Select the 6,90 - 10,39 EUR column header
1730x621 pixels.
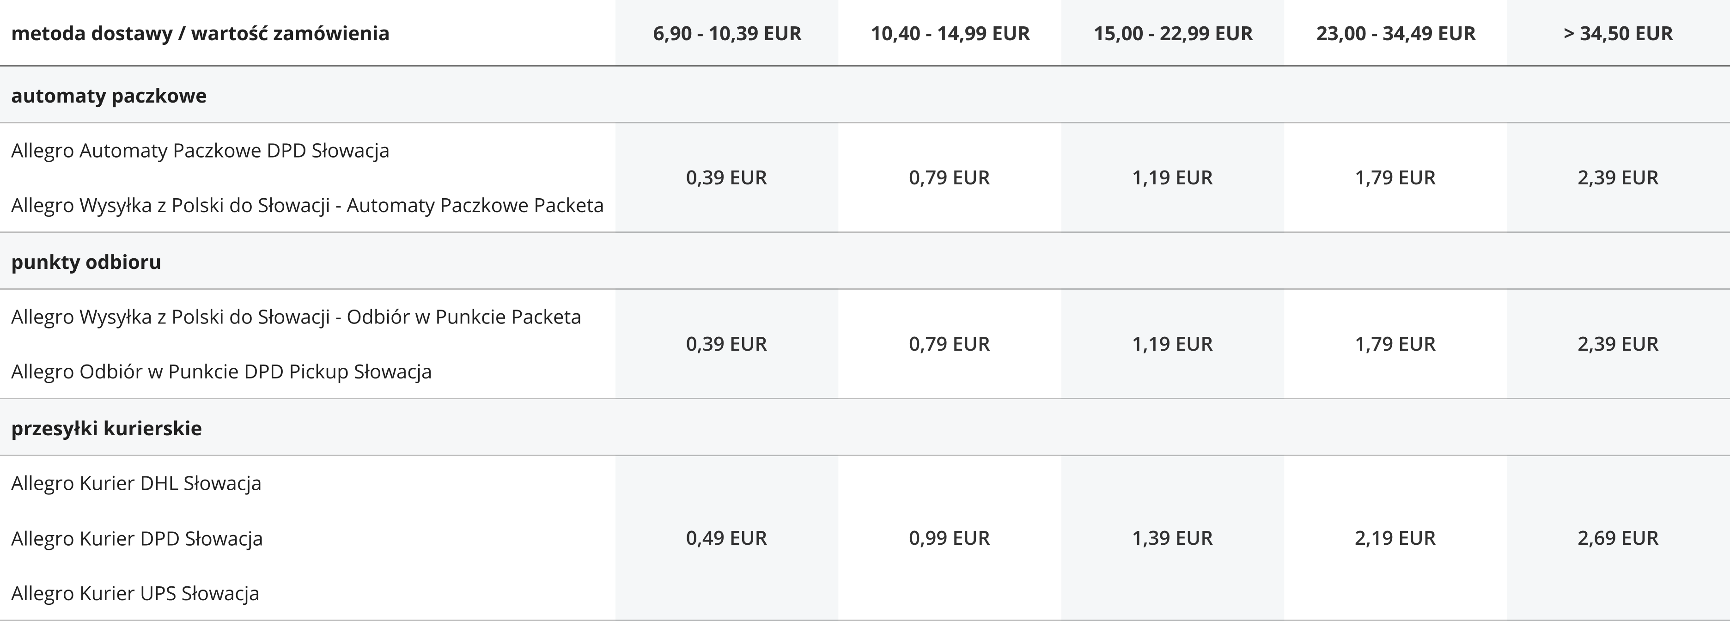tap(727, 33)
